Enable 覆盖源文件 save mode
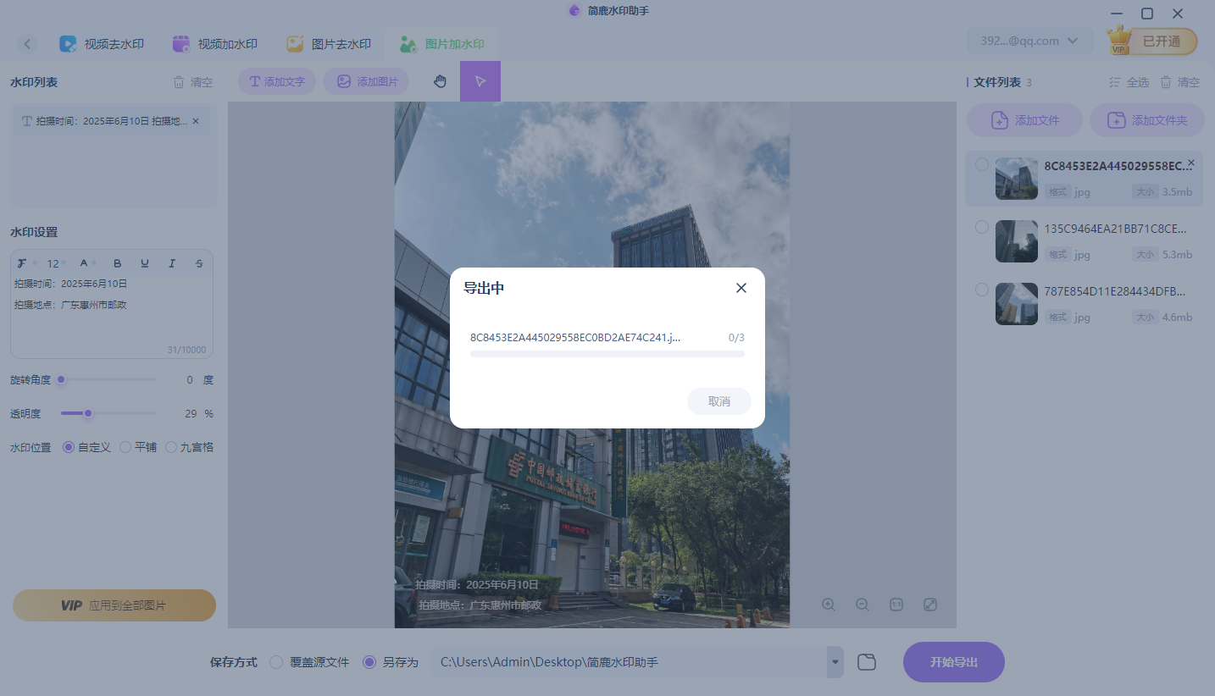The image size is (1215, 696). [275, 662]
